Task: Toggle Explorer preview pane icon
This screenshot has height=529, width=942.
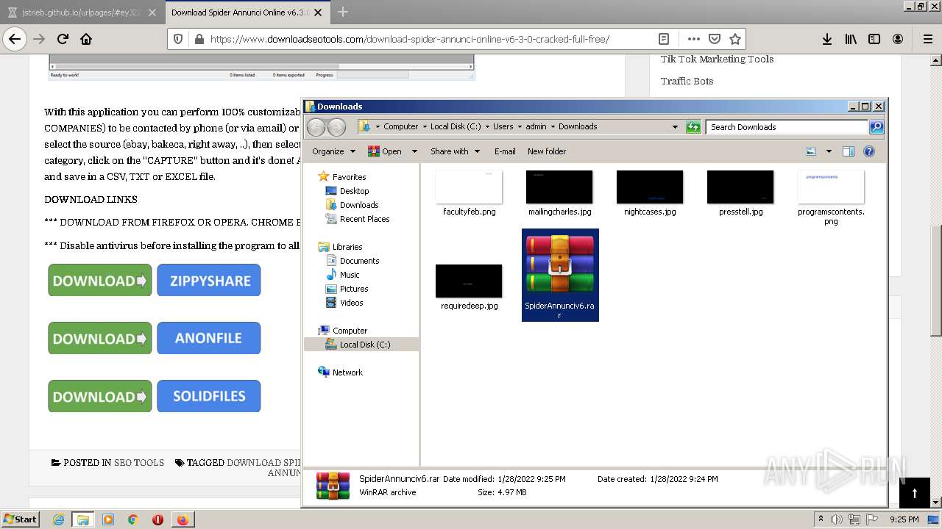Action: [848, 151]
